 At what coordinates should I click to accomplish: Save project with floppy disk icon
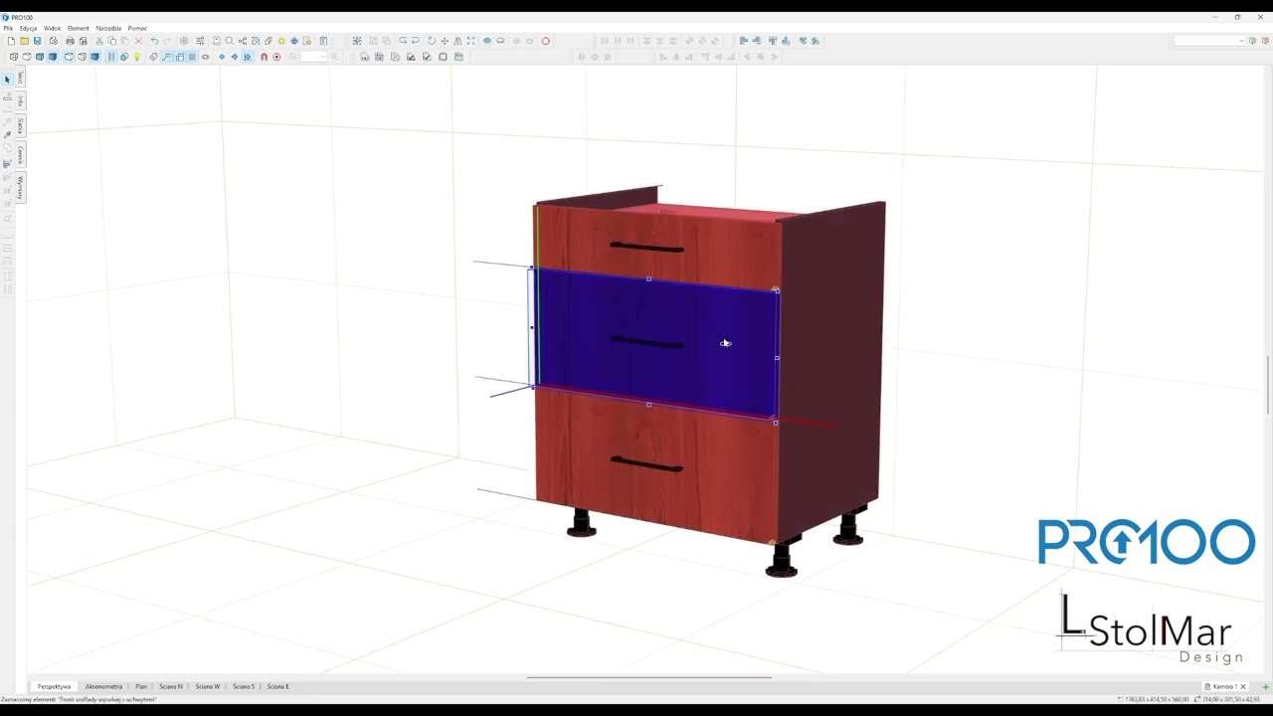[37, 41]
